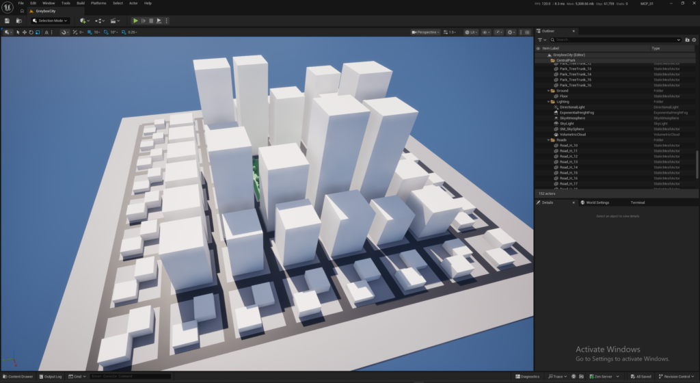Open the Cinematics clapperboard menu

pos(115,21)
